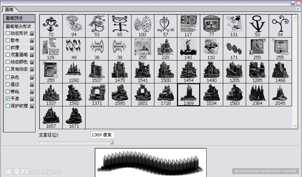Select the tree brush preset 110
Screen dimensions: 302x177
click(211, 47)
